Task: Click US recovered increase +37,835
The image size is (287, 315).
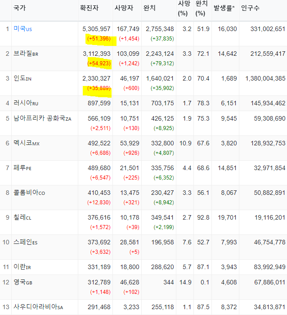Action: tap(162, 39)
